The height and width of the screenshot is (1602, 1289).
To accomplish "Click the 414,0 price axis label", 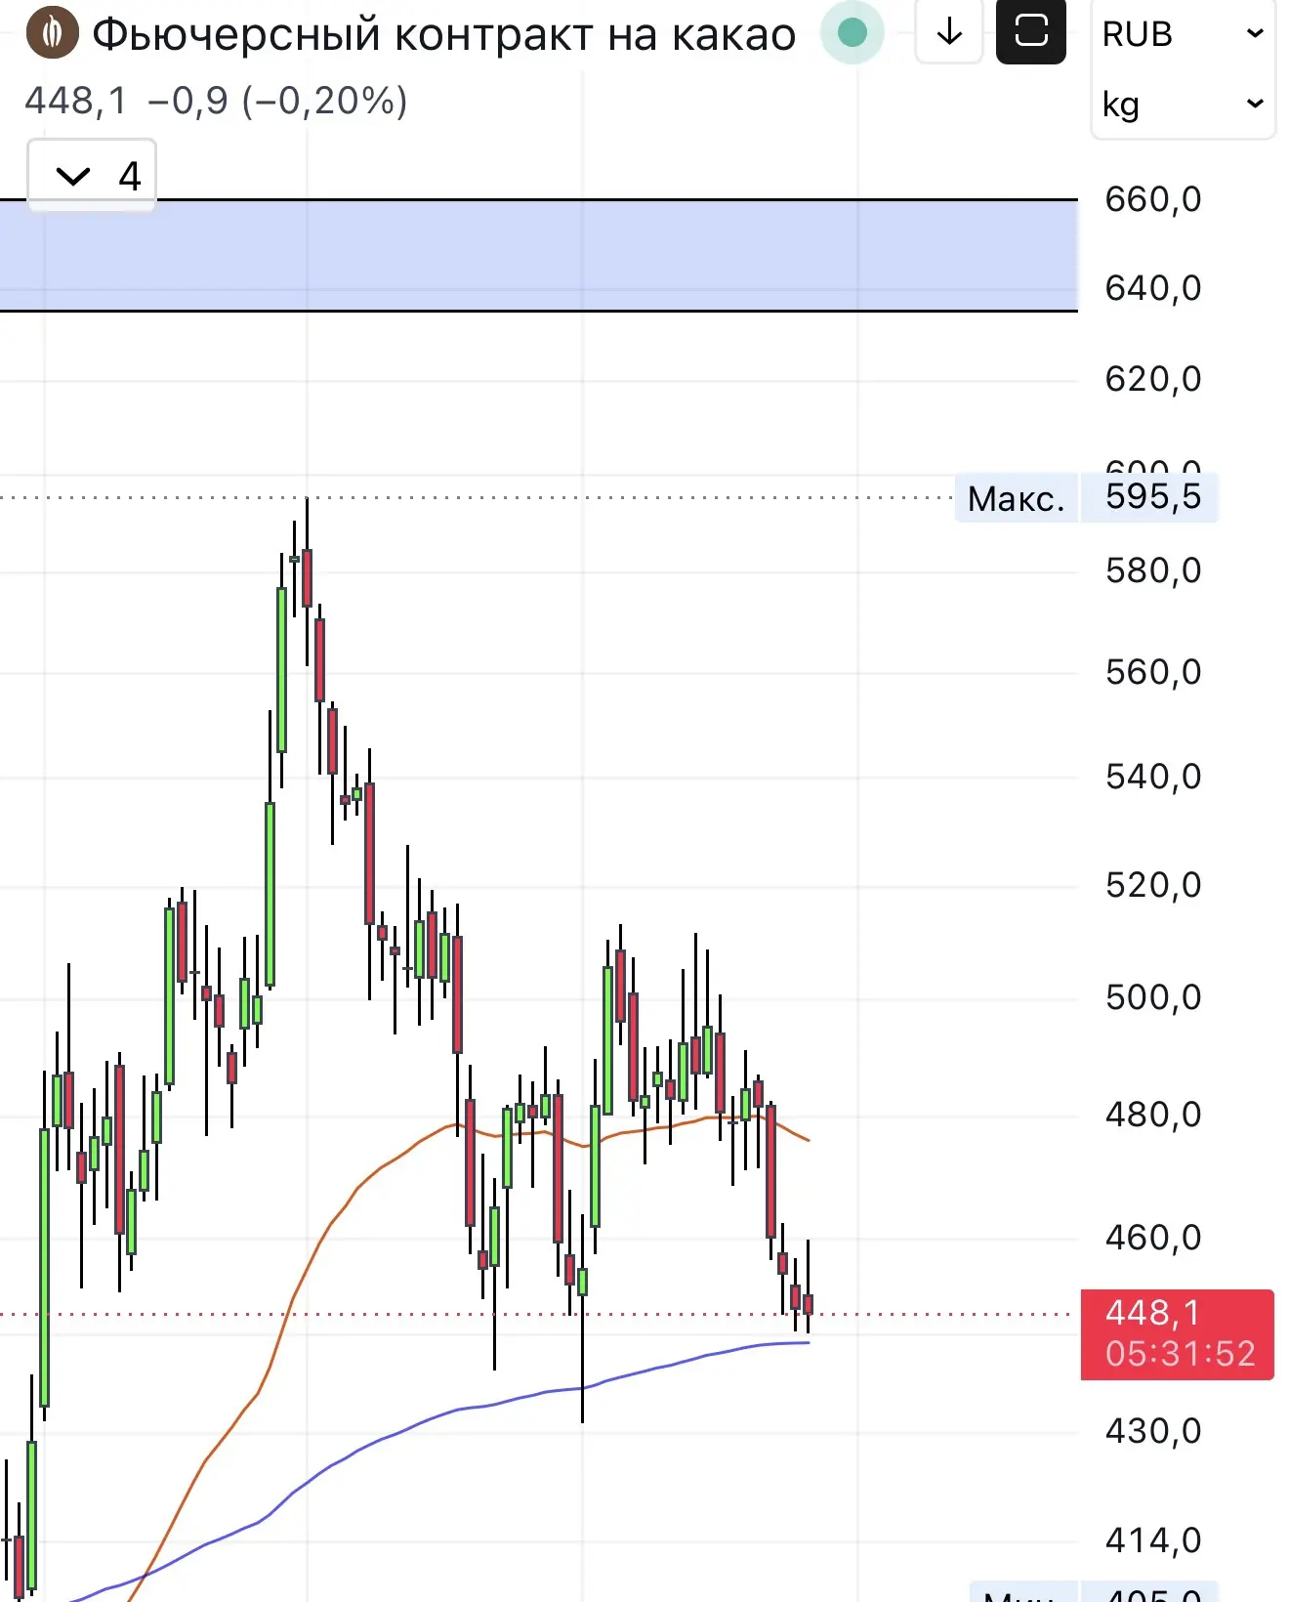I will (x=1153, y=1540).
